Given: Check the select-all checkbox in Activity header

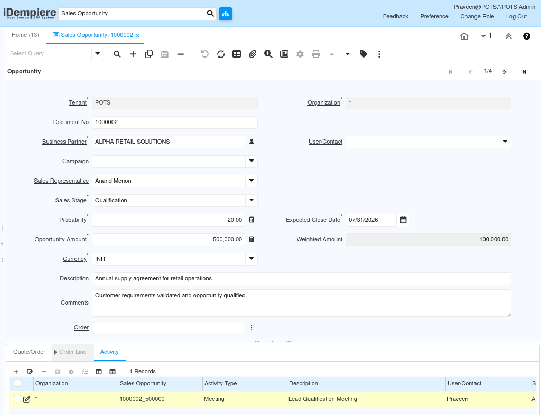Looking at the screenshot, I should click(x=17, y=383).
